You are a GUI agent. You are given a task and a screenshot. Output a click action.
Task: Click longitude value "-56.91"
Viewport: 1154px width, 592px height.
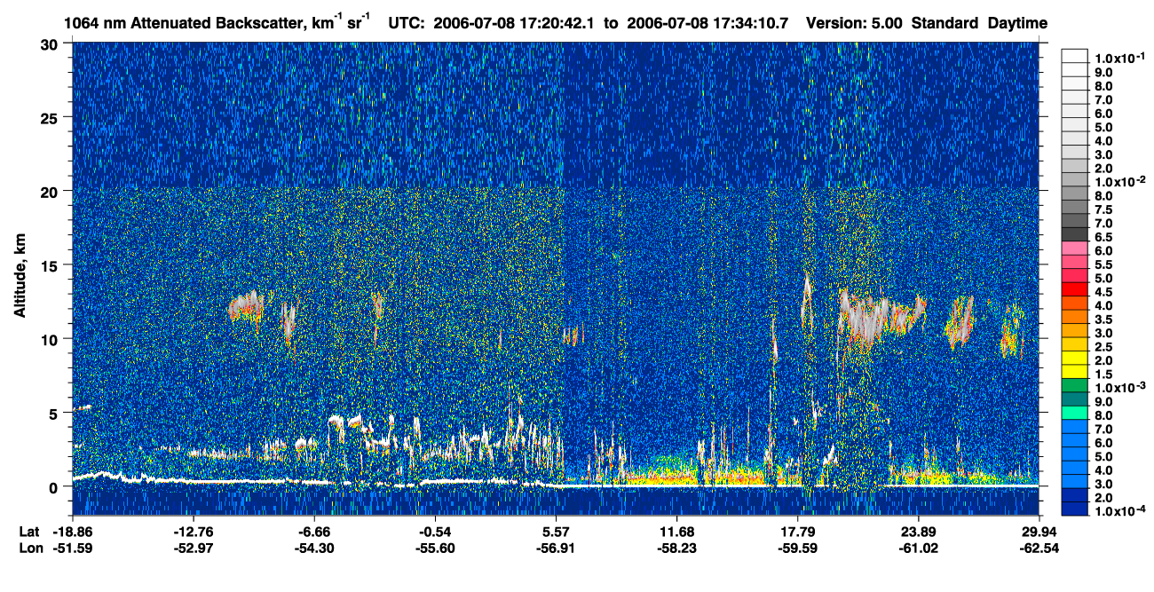(x=556, y=548)
